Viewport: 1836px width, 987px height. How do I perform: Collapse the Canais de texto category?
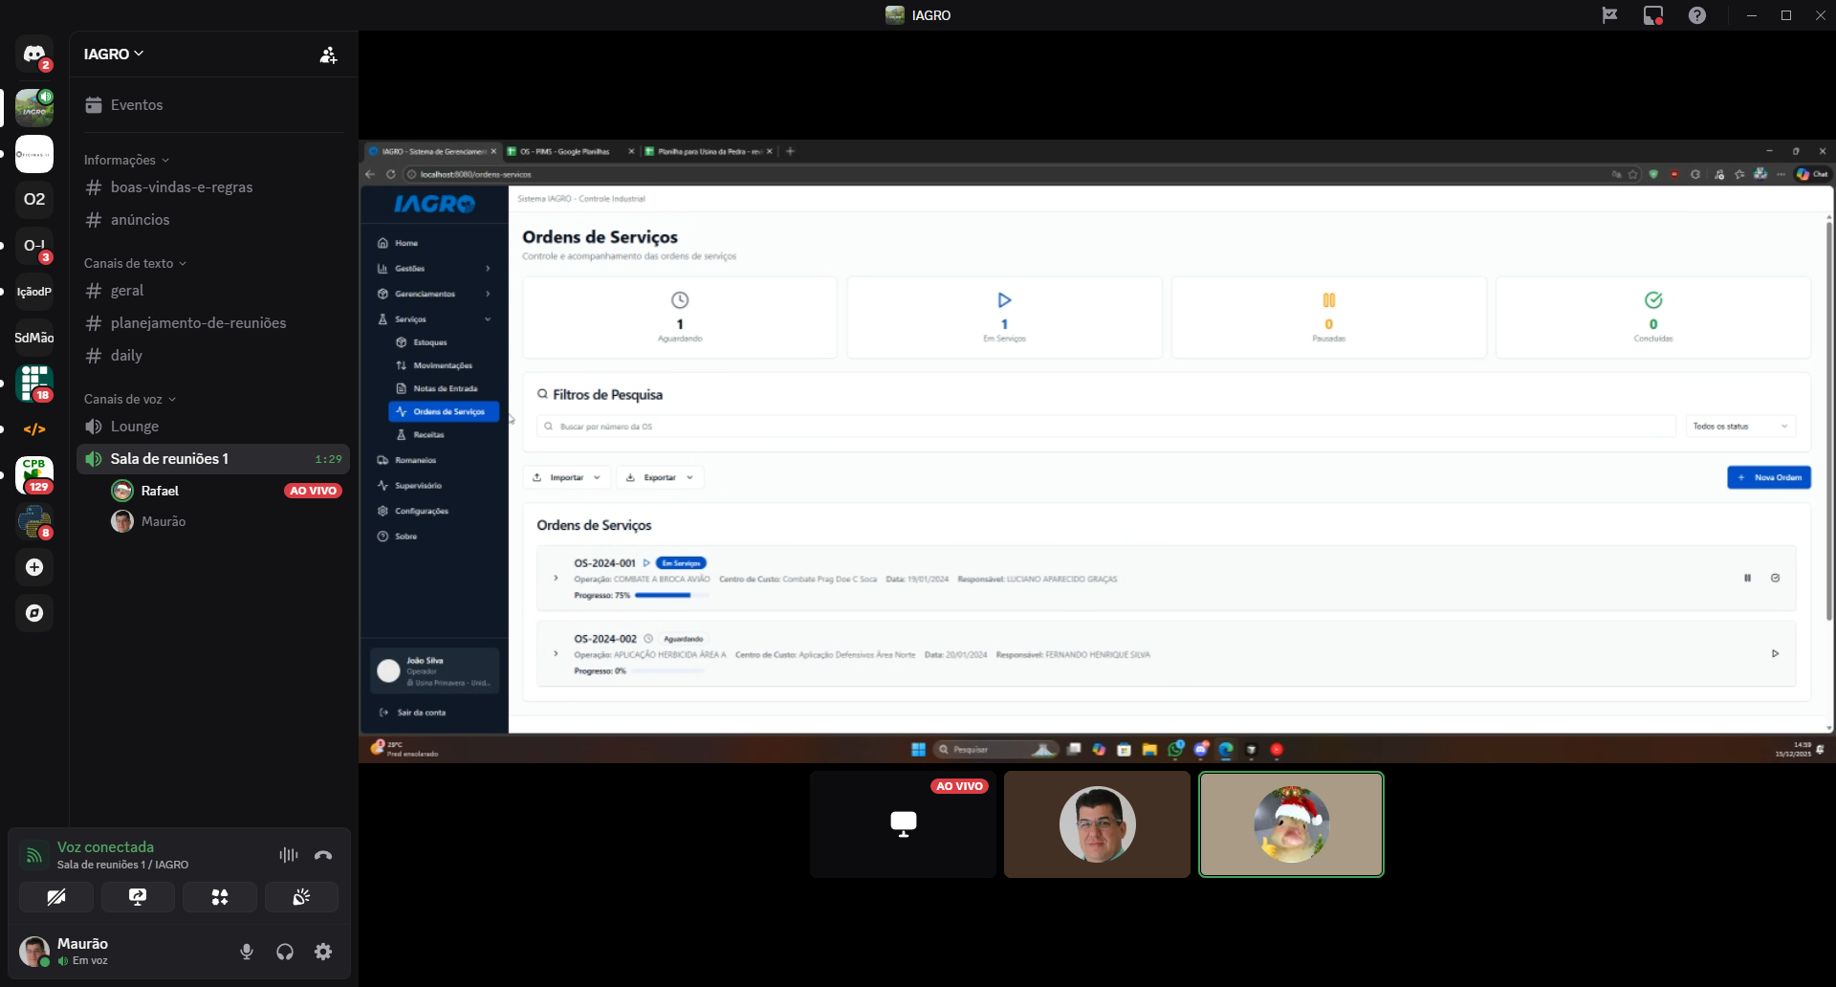pyautogui.click(x=135, y=263)
